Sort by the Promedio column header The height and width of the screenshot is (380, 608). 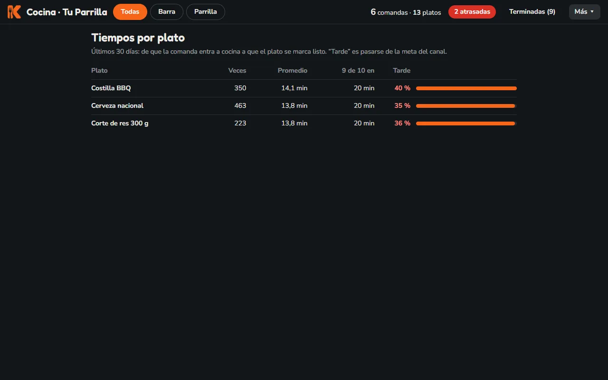pyautogui.click(x=293, y=70)
